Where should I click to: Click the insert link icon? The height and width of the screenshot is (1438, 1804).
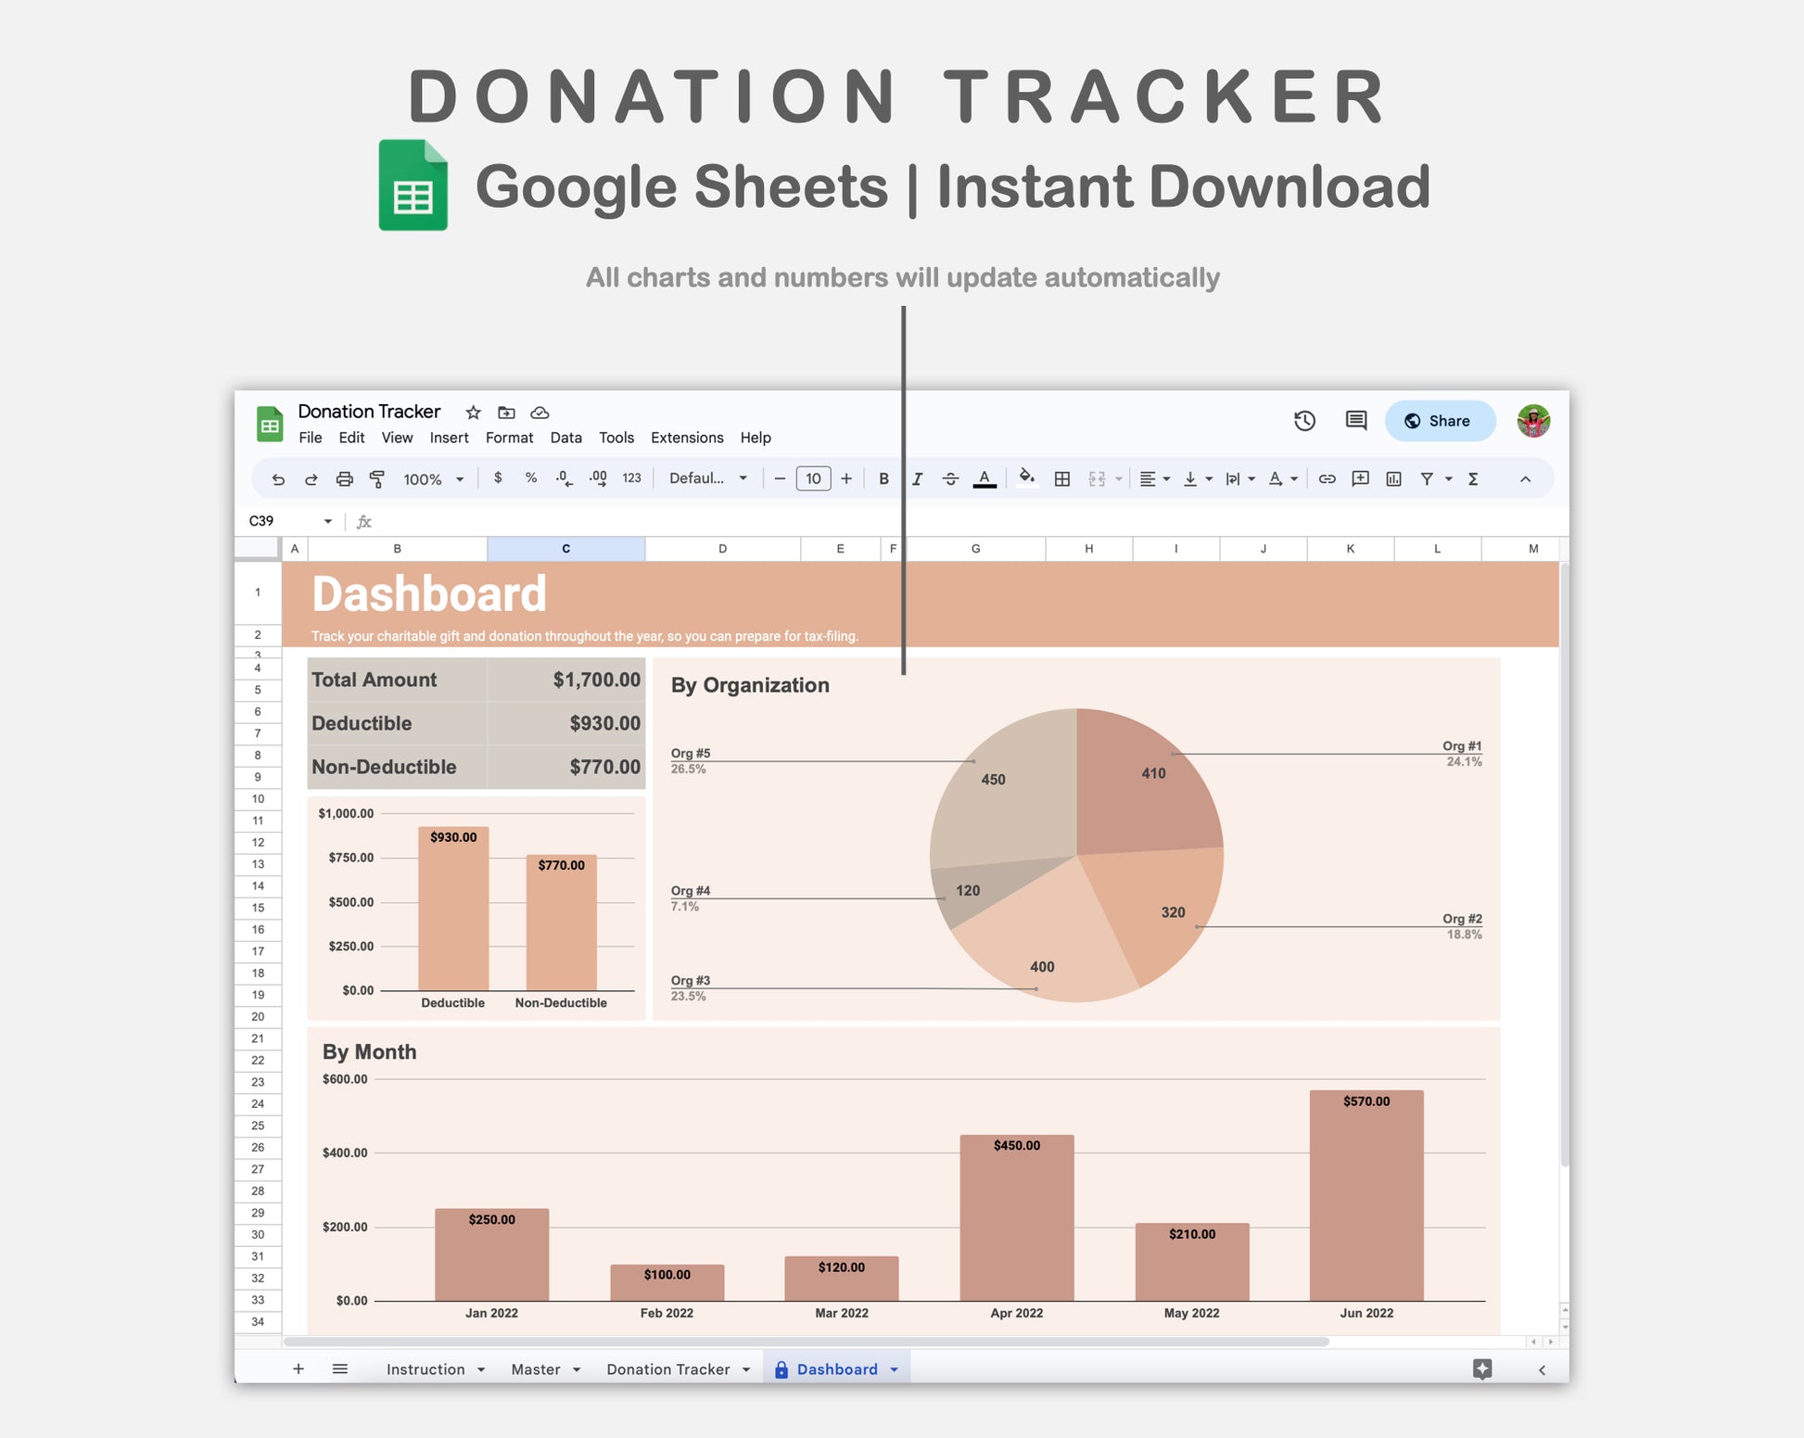(x=1327, y=478)
